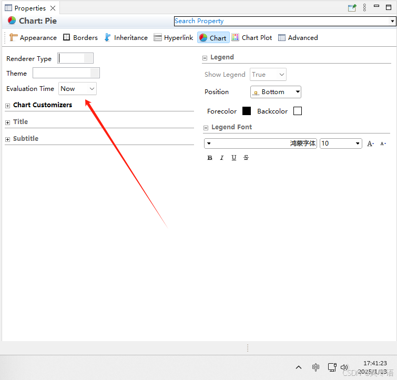This screenshot has width=397, height=380.
Task: Select the Hyperlink tab
Action: tap(174, 38)
